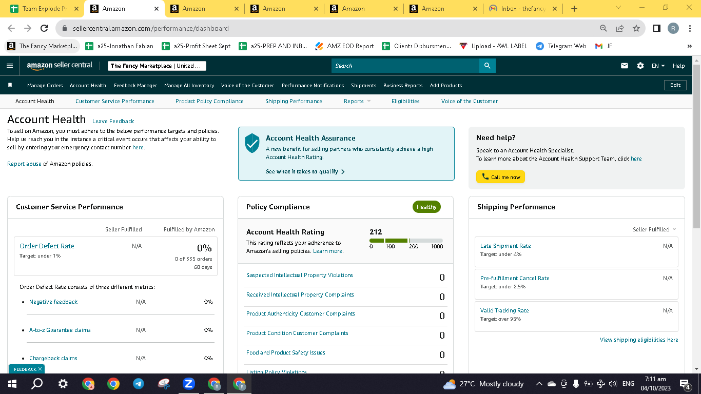Open Business Reports in the top menu
The height and width of the screenshot is (394, 701).
click(x=403, y=85)
